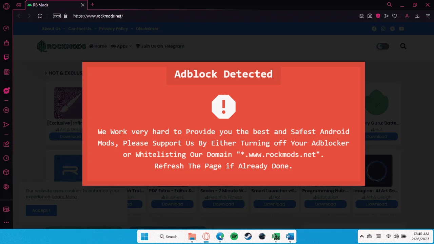
Task: Go forward to the next page
Action: point(29,16)
